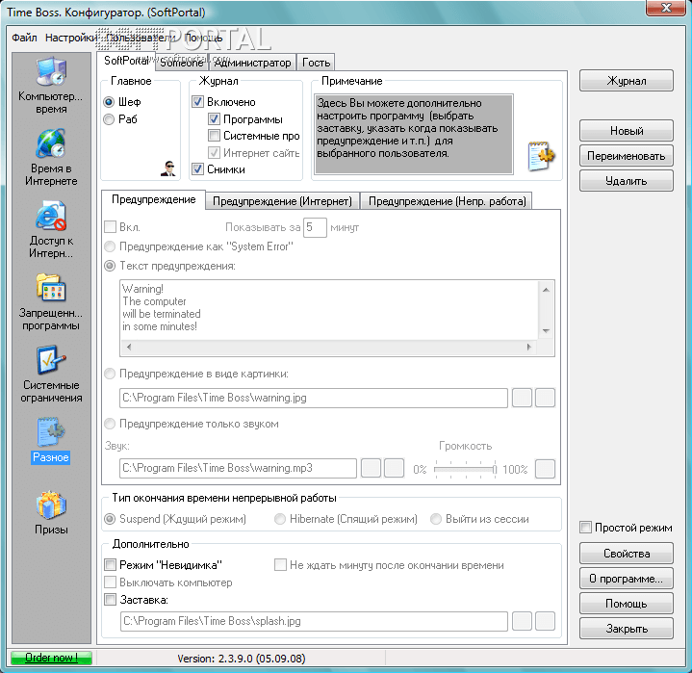Click the Order now! link
The height and width of the screenshot is (673, 692).
pyautogui.click(x=51, y=658)
